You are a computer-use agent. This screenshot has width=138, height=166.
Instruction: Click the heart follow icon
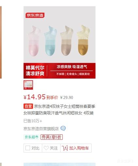46,148
